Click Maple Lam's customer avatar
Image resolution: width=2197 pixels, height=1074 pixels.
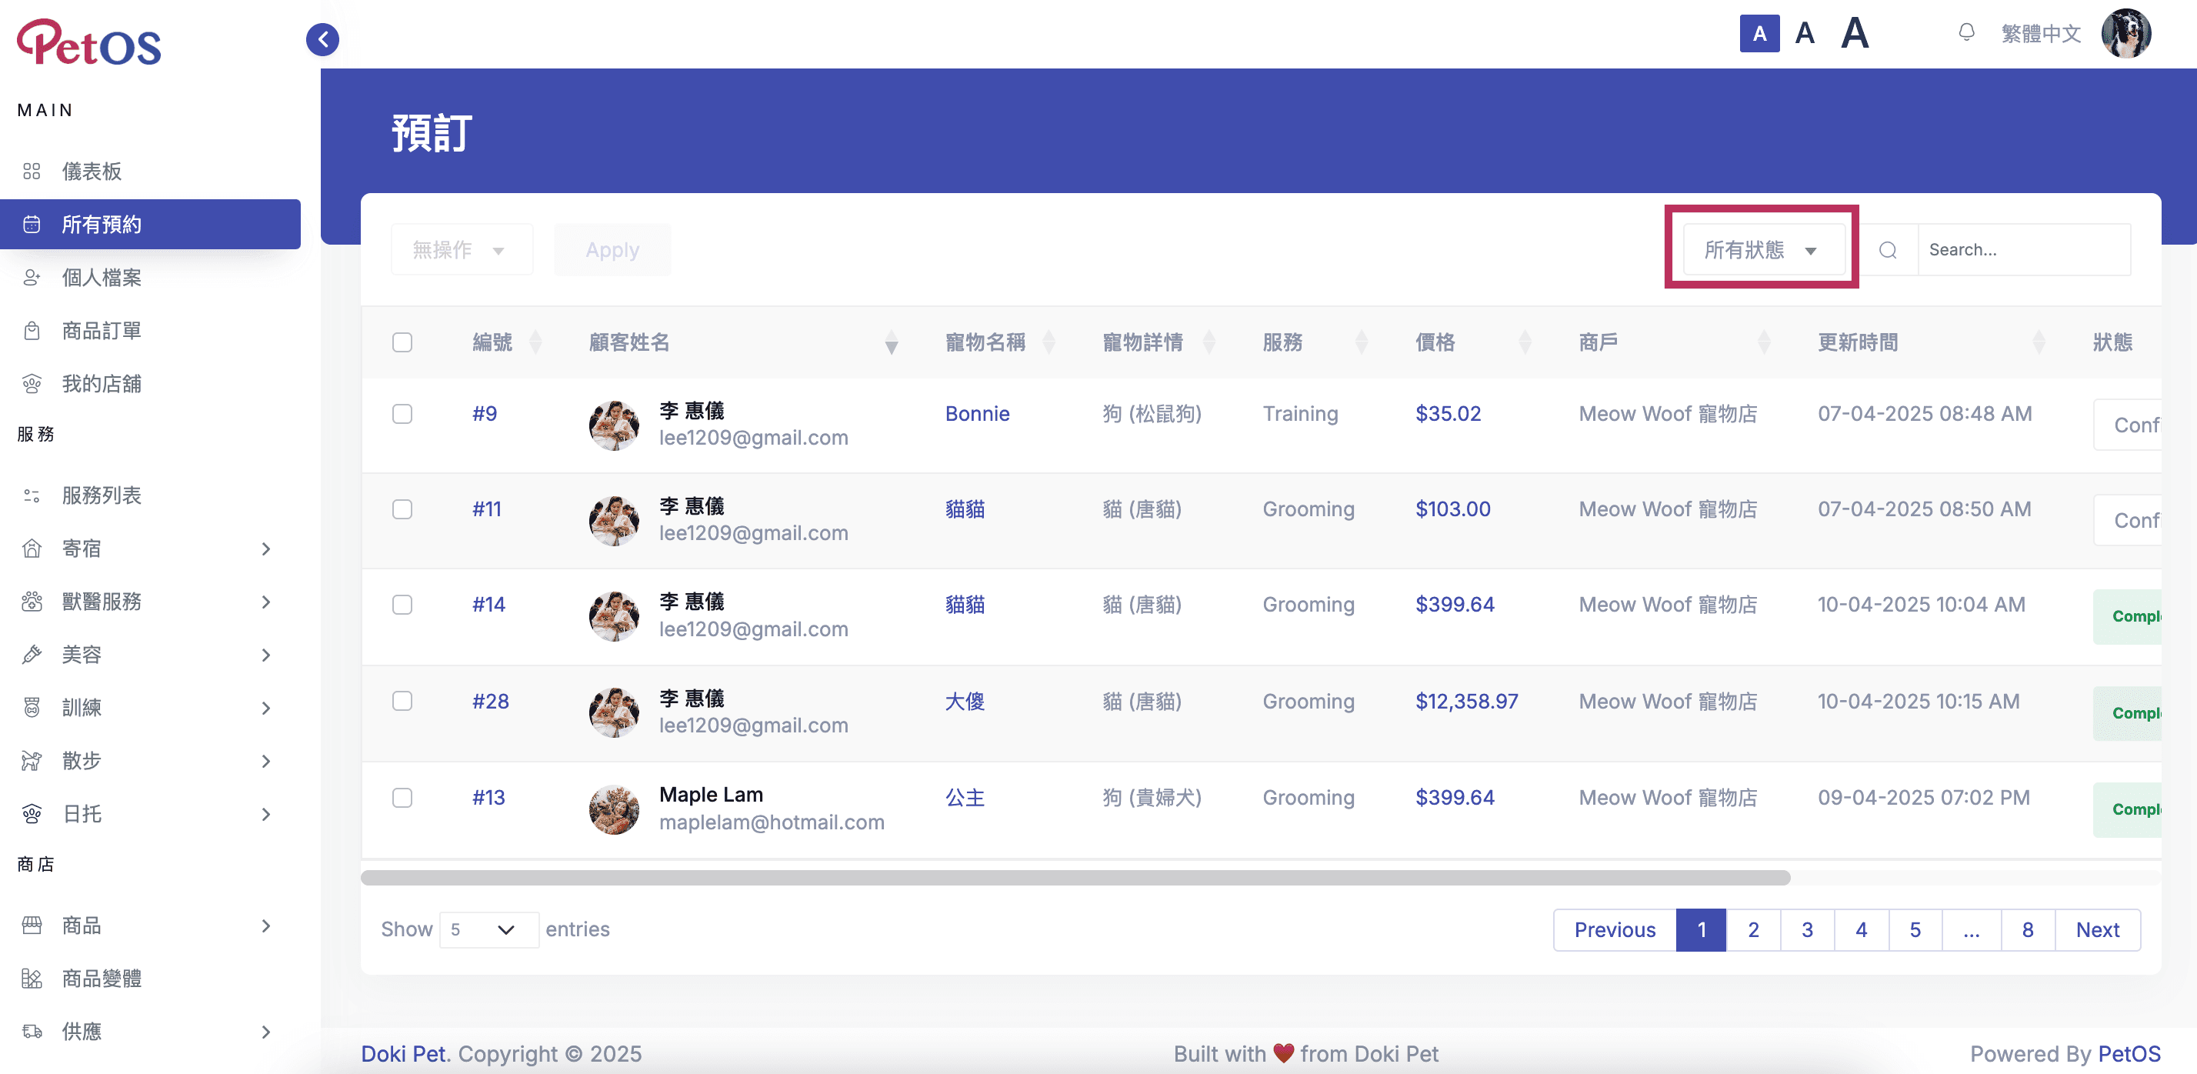coord(613,809)
